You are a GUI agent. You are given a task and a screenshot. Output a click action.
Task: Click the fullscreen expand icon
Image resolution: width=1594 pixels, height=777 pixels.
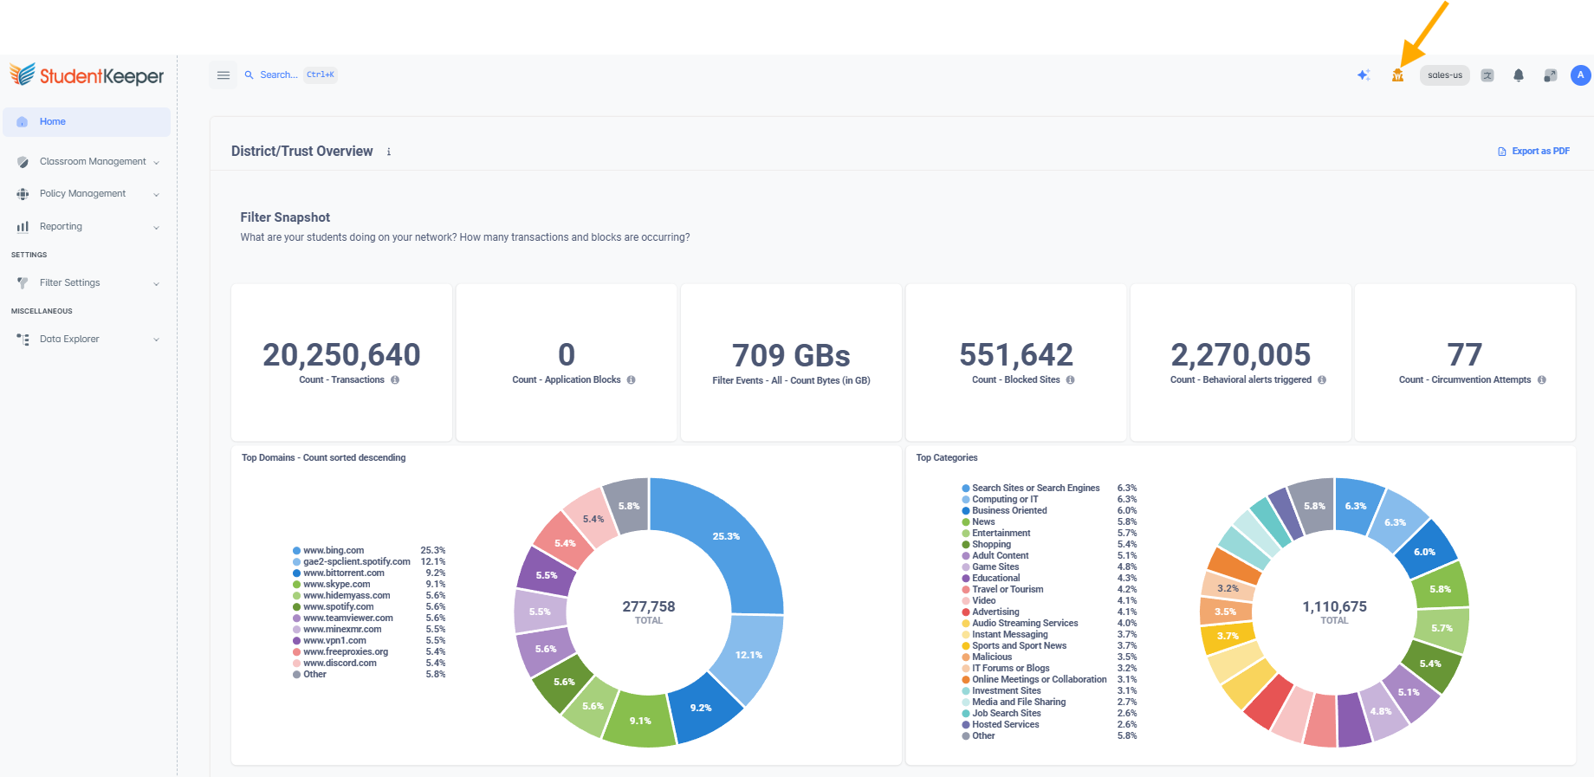point(1550,75)
